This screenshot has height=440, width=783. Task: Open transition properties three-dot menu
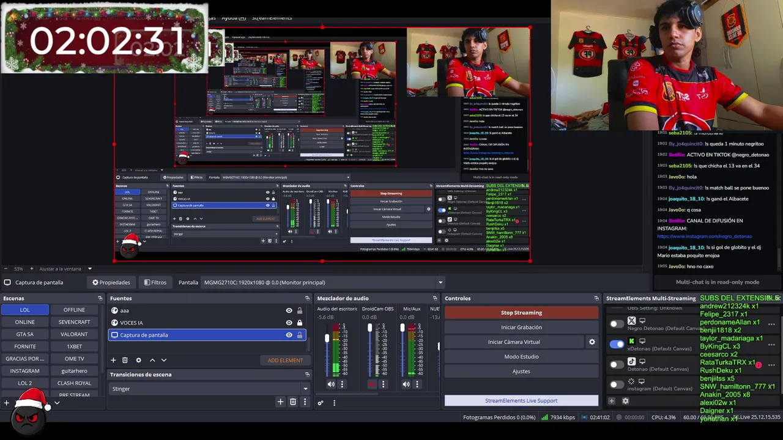[305, 402]
